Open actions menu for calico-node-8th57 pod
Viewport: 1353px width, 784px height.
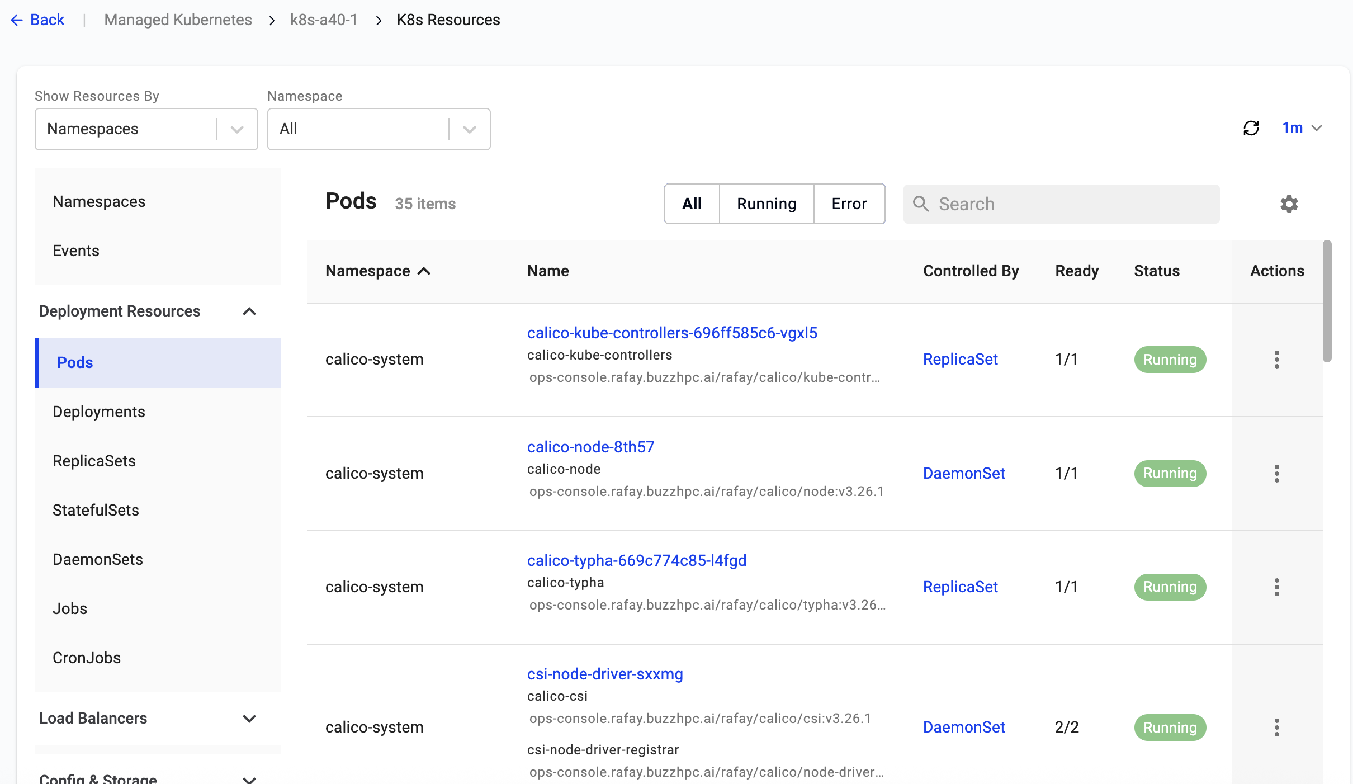pyautogui.click(x=1276, y=474)
